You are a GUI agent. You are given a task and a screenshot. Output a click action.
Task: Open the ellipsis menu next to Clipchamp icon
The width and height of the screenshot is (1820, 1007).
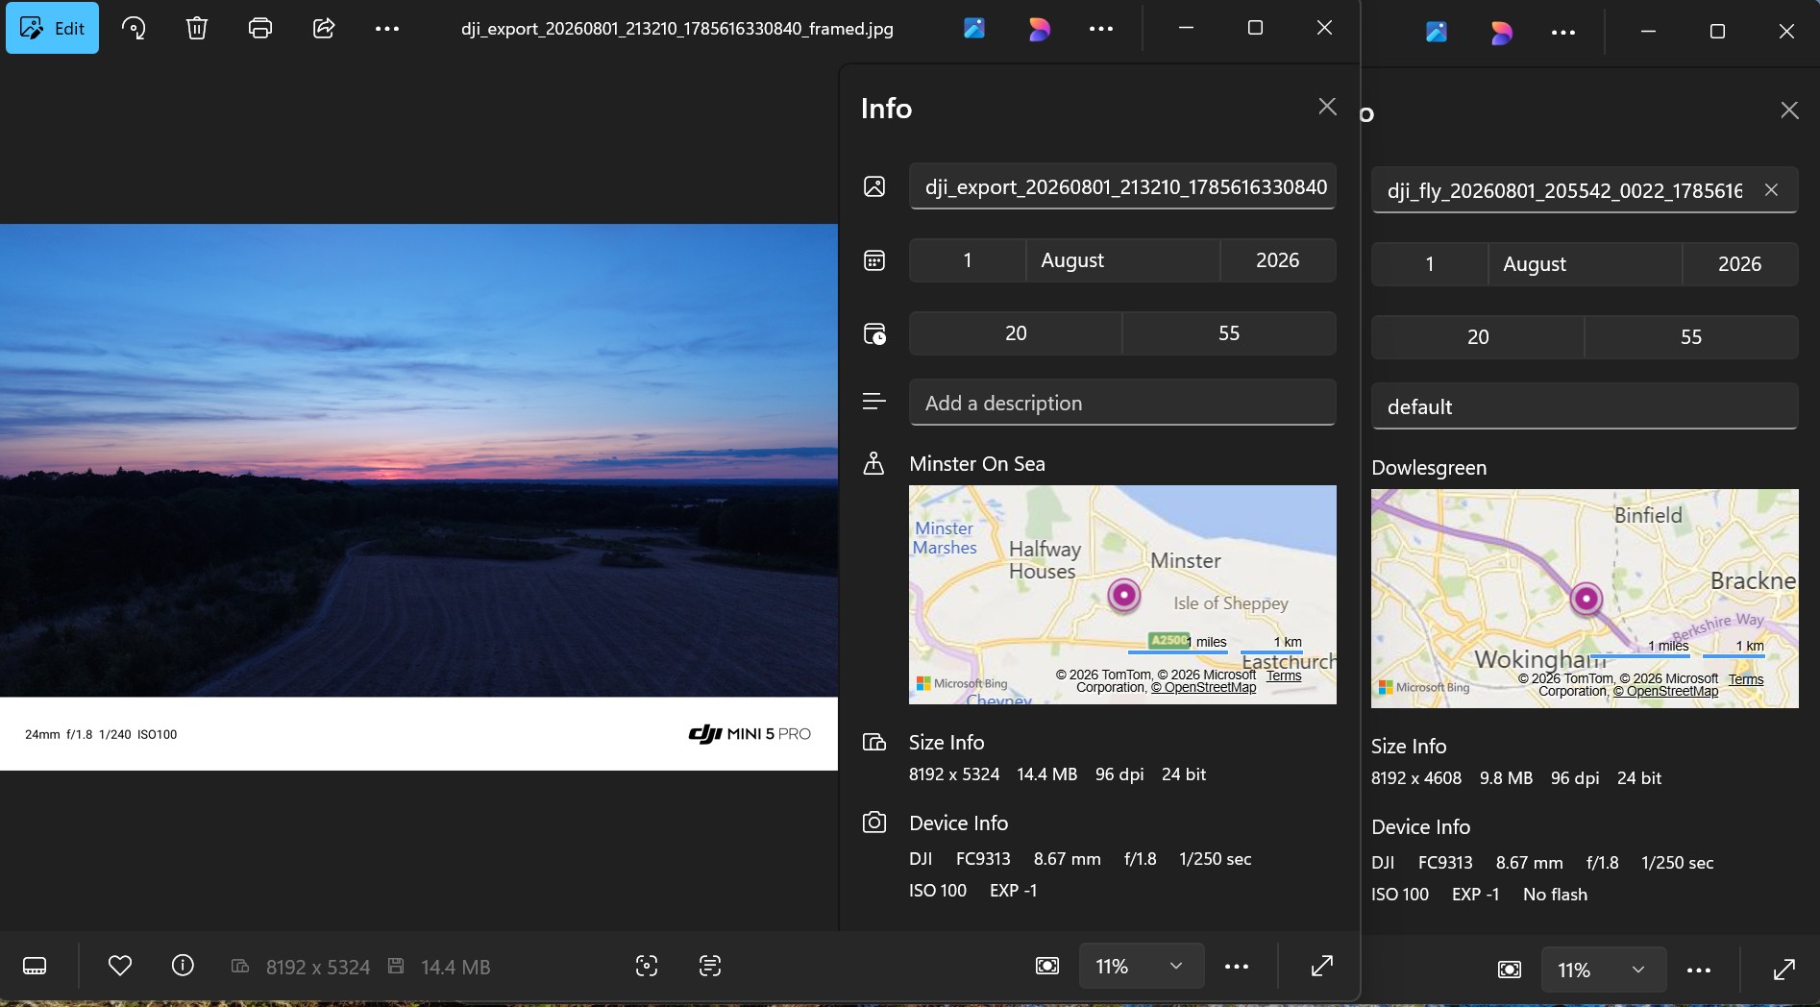click(x=1101, y=28)
